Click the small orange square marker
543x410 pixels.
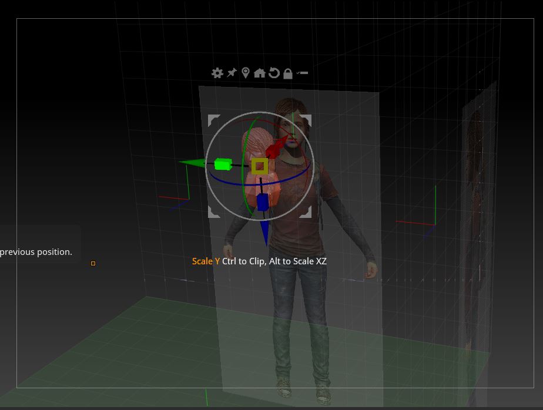click(93, 264)
